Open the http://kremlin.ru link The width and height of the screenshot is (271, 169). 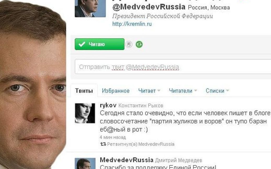coord(132,24)
